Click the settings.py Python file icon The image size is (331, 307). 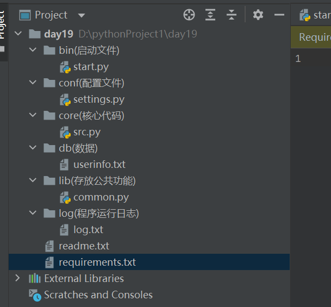coord(65,99)
